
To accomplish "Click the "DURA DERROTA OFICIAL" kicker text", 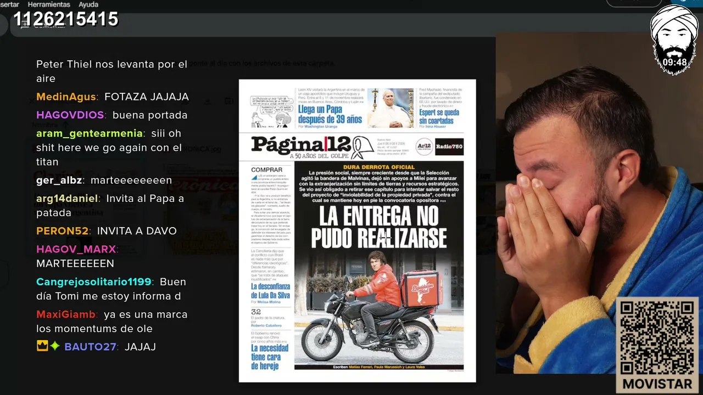I will (x=379, y=167).
